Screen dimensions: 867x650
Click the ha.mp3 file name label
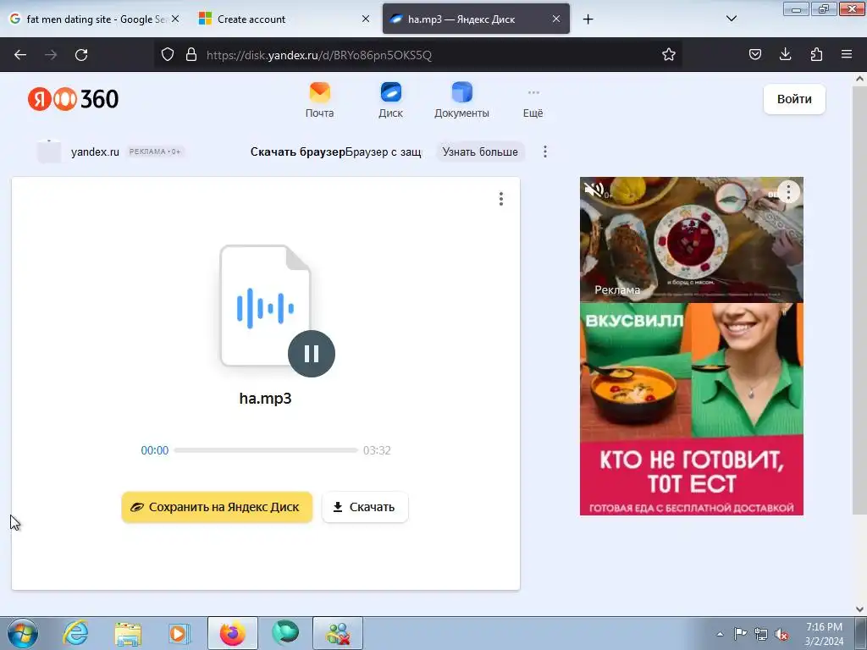(x=265, y=398)
